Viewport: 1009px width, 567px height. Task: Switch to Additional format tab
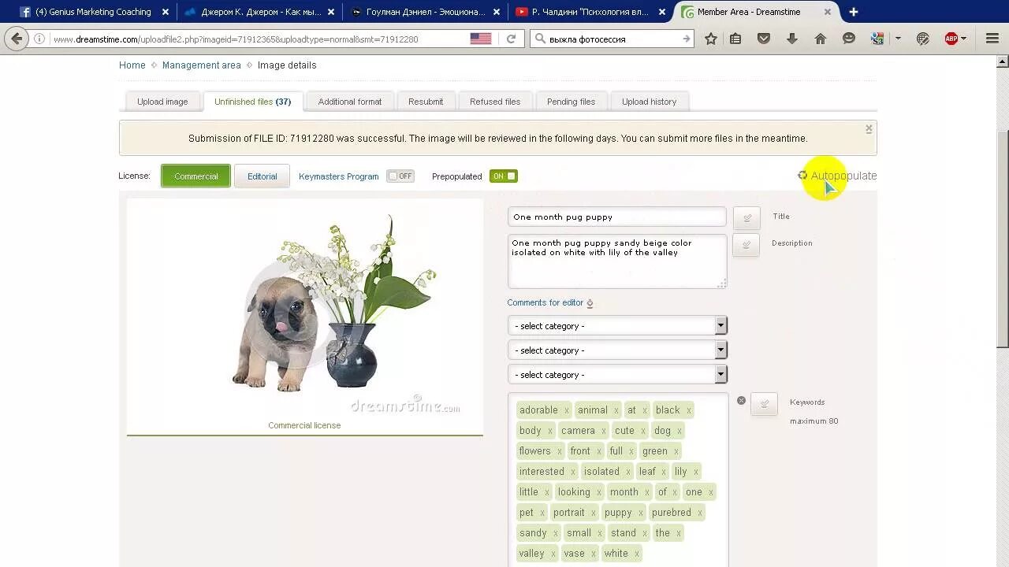(350, 102)
